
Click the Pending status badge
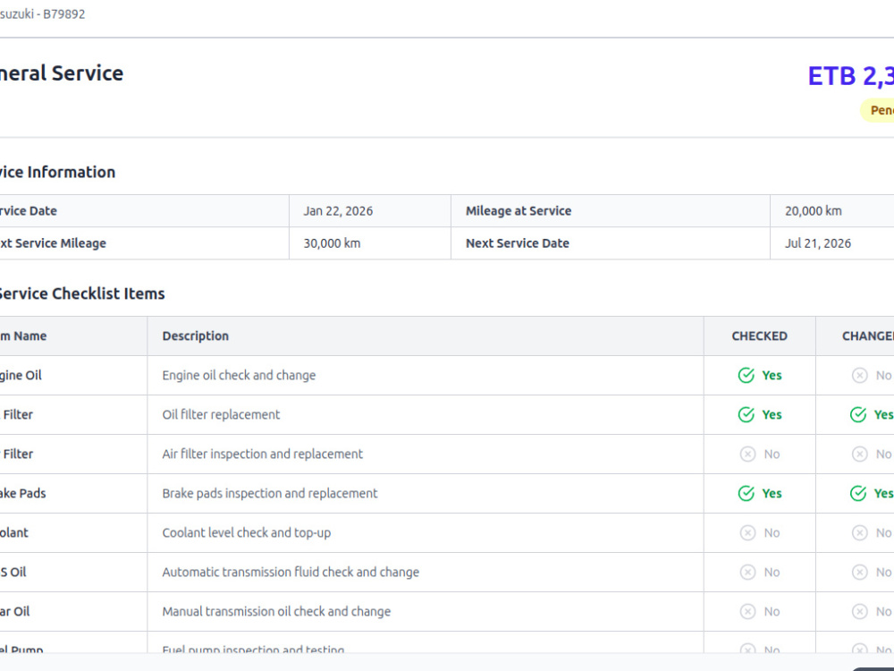(x=878, y=110)
